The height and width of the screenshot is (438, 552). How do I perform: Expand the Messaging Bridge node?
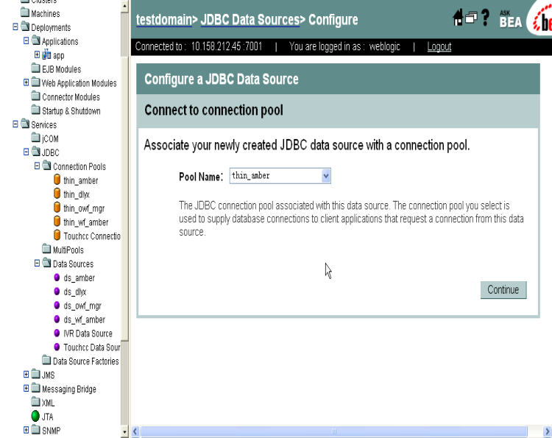[x=26, y=388]
